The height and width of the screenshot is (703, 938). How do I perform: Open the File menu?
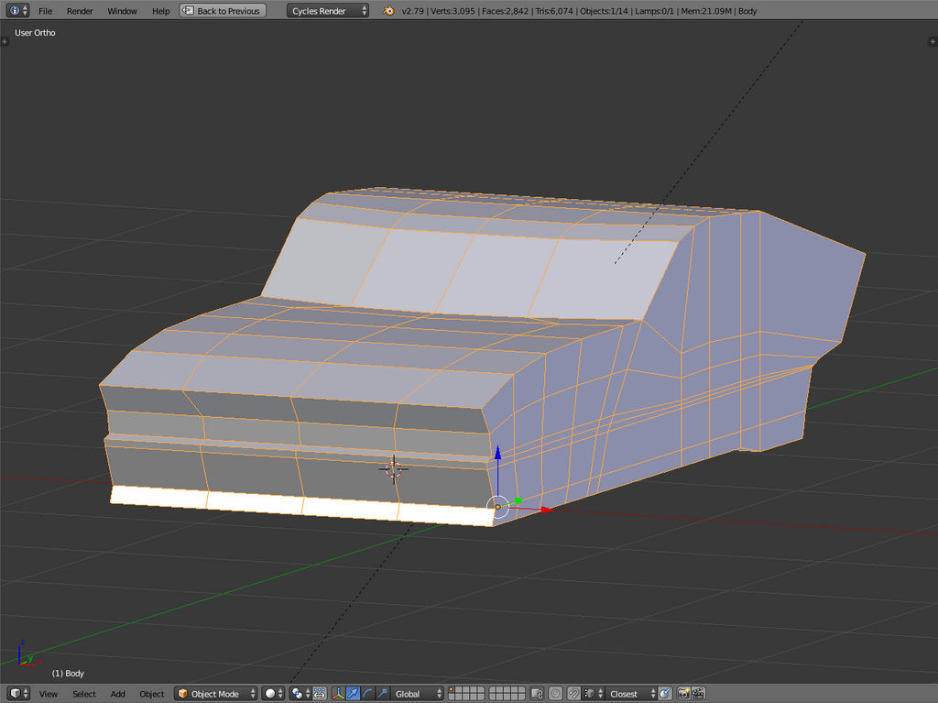coord(45,11)
